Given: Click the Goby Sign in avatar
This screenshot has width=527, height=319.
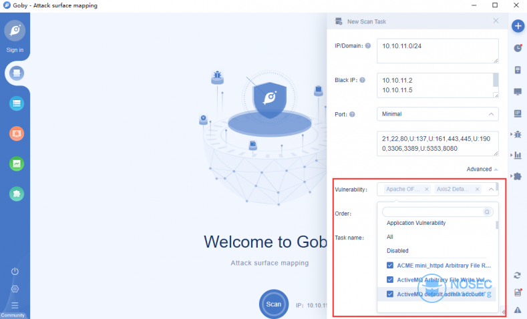Looking at the screenshot, I should [x=15, y=31].
